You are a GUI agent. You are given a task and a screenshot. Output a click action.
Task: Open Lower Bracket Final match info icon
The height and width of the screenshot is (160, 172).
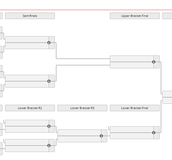tap(154, 133)
